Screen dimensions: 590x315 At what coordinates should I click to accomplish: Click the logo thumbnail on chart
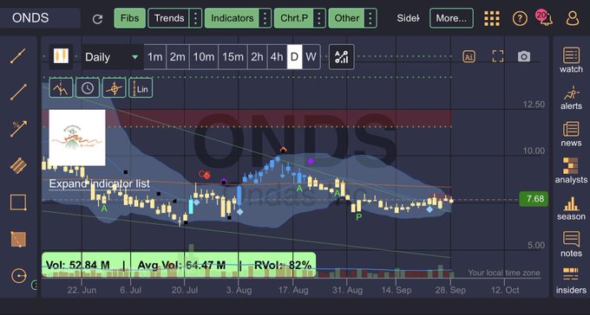click(77, 138)
